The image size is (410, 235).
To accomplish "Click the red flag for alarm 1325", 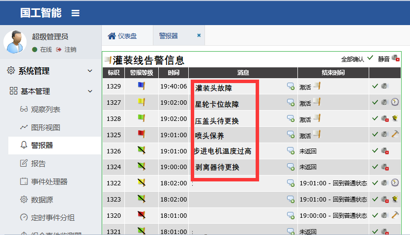I will coord(142,134).
